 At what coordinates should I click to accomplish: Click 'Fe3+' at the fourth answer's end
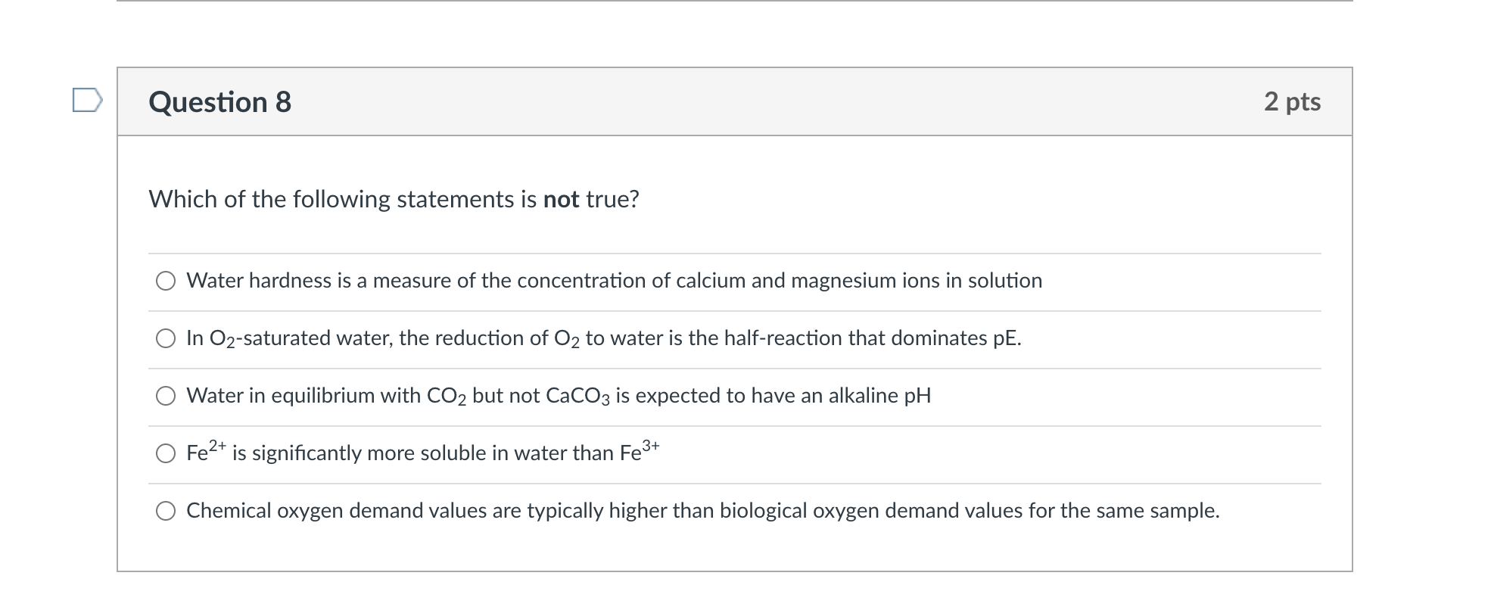pos(640,452)
